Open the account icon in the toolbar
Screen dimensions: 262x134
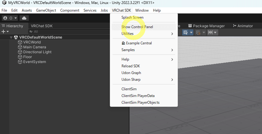tap(6, 18)
